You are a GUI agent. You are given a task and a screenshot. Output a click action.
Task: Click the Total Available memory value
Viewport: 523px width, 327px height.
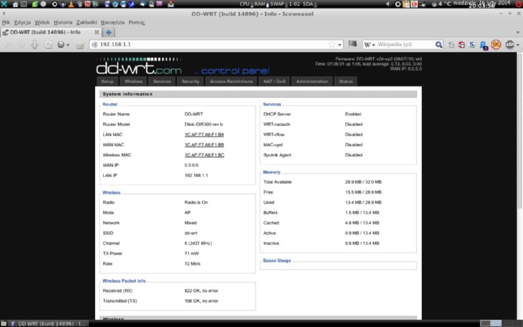[363, 182]
